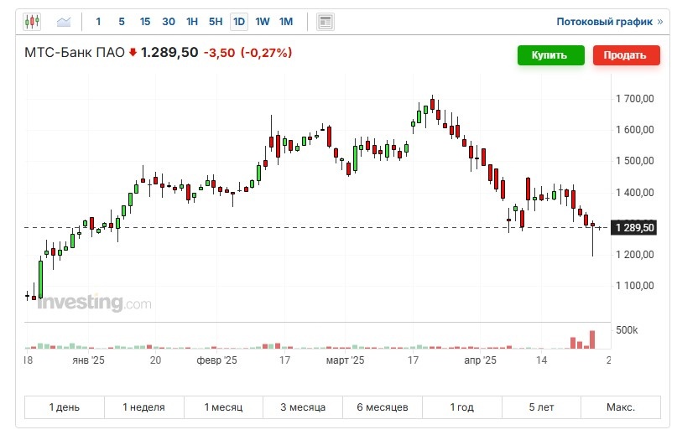Show the 1 год range

(462, 407)
